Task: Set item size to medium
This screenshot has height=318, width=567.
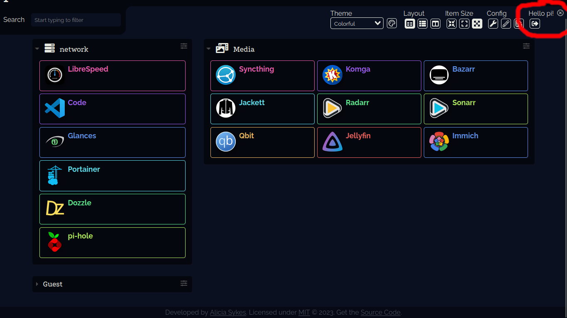Action: [464, 24]
